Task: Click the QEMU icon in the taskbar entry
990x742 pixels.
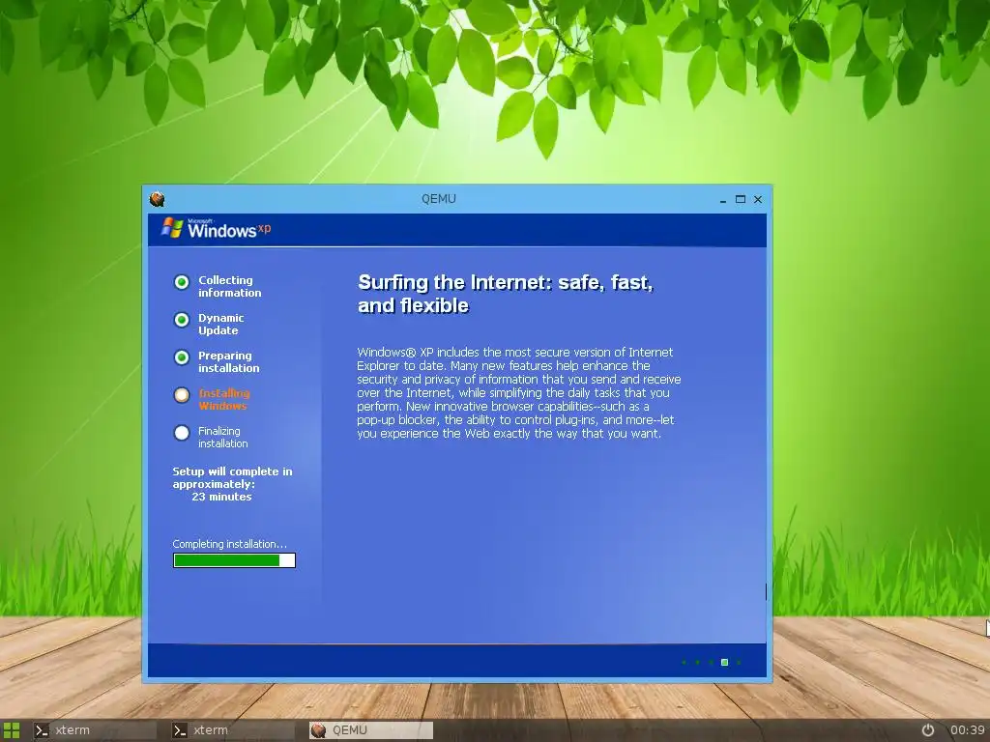Action: [319, 730]
